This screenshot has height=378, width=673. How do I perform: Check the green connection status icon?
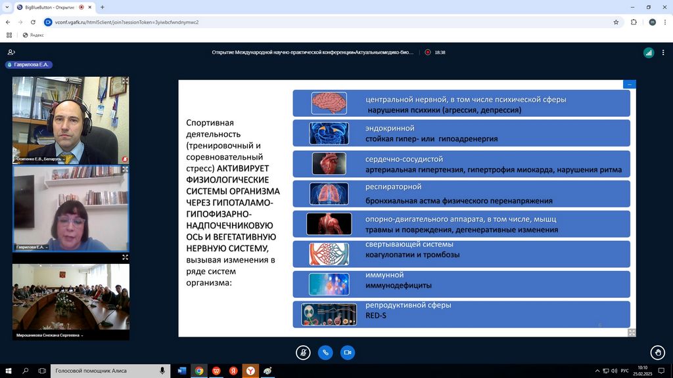648,52
